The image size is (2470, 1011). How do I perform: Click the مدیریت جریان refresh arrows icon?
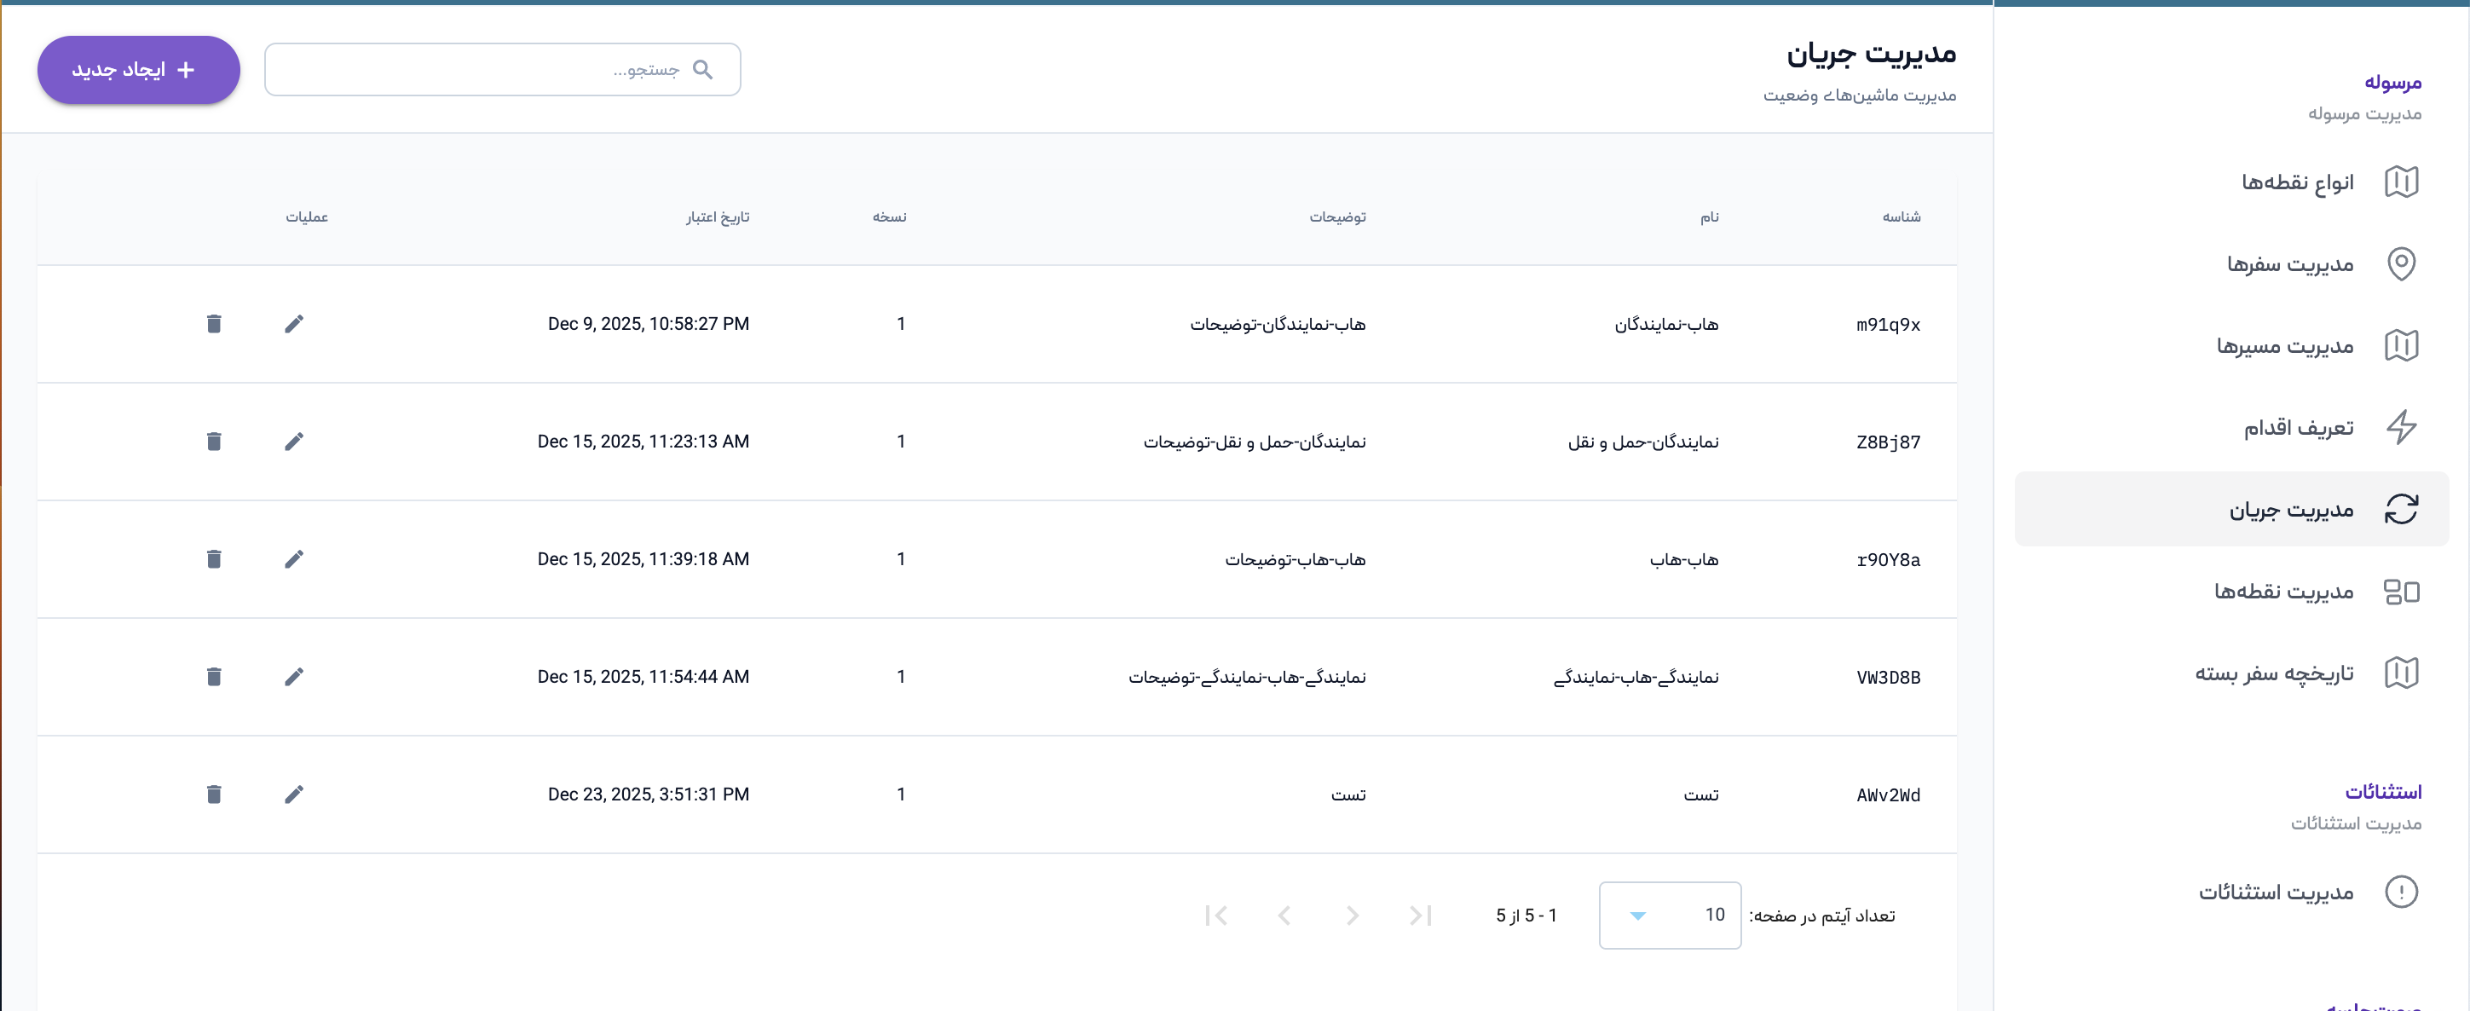pos(2401,510)
